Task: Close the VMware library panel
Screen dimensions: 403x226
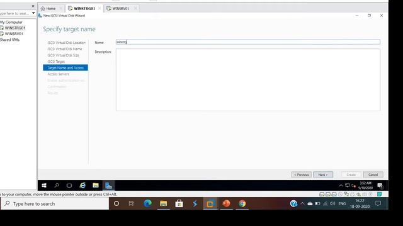Action: [33, 6]
